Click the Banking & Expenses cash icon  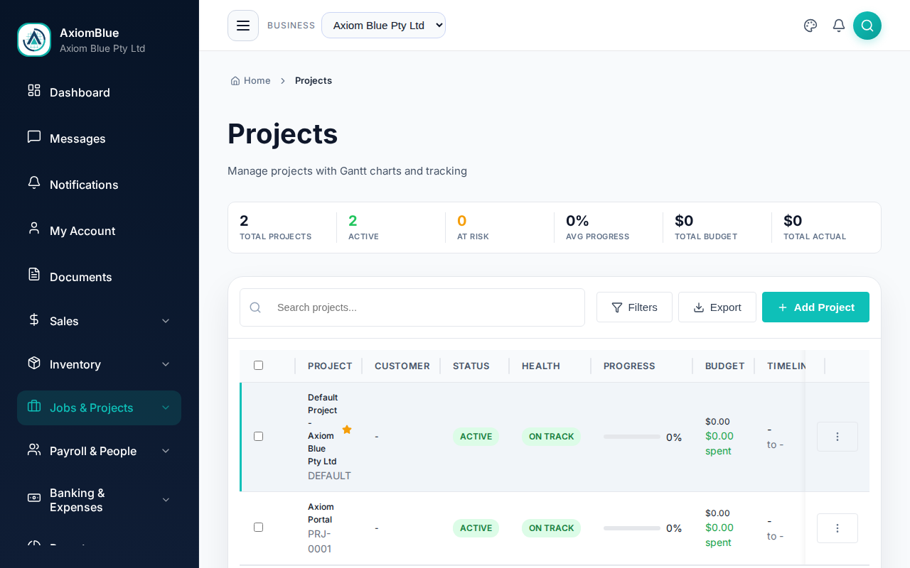34,498
